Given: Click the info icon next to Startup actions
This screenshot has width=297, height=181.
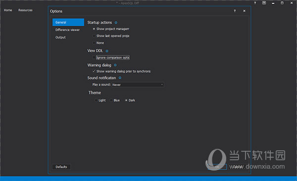Looking at the screenshot, I should point(116,23).
